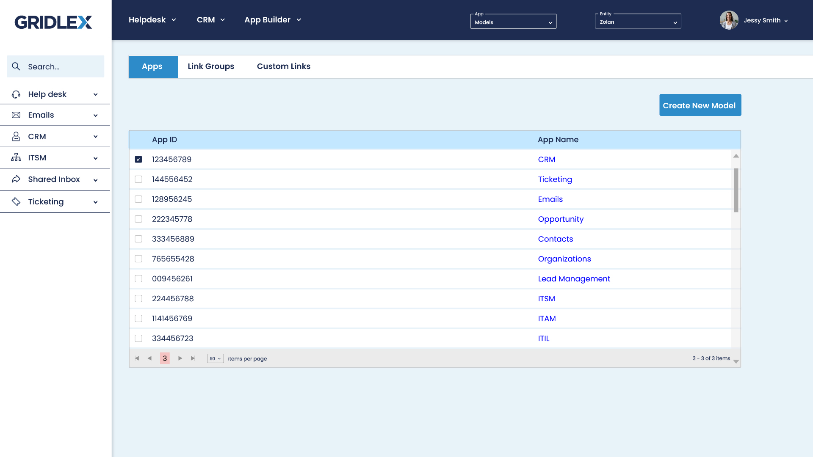Navigate to page 3 pagination button

165,358
